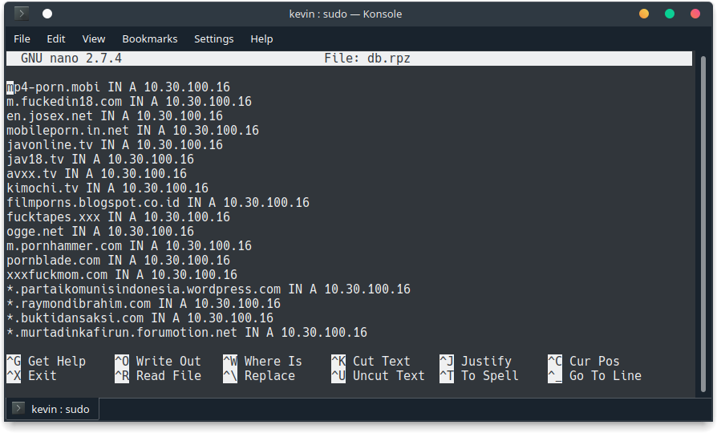Open the Help menu
The image size is (717, 433).
(261, 38)
